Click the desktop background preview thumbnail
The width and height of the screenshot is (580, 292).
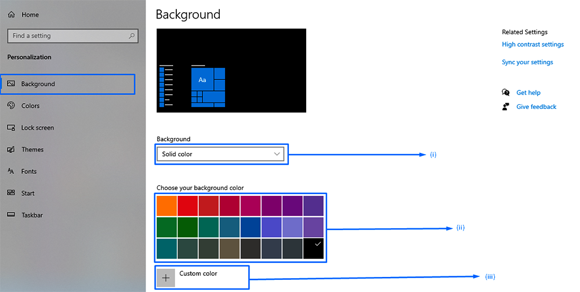pyautogui.click(x=231, y=70)
